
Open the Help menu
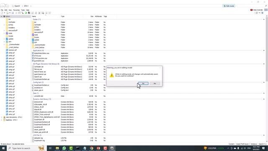[28, 10]
